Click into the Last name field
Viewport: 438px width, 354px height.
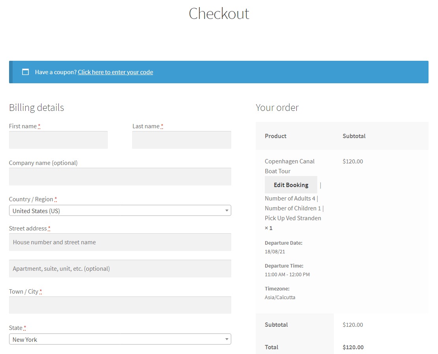click(x=182, y=140)
